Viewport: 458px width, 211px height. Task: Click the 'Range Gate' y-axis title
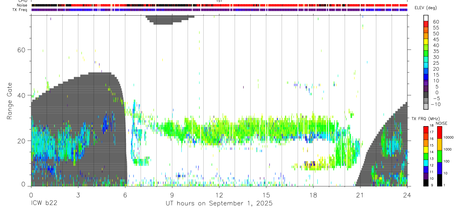(x=10, y=100)
